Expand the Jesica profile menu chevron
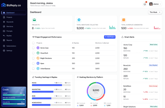 click(160, 4)
